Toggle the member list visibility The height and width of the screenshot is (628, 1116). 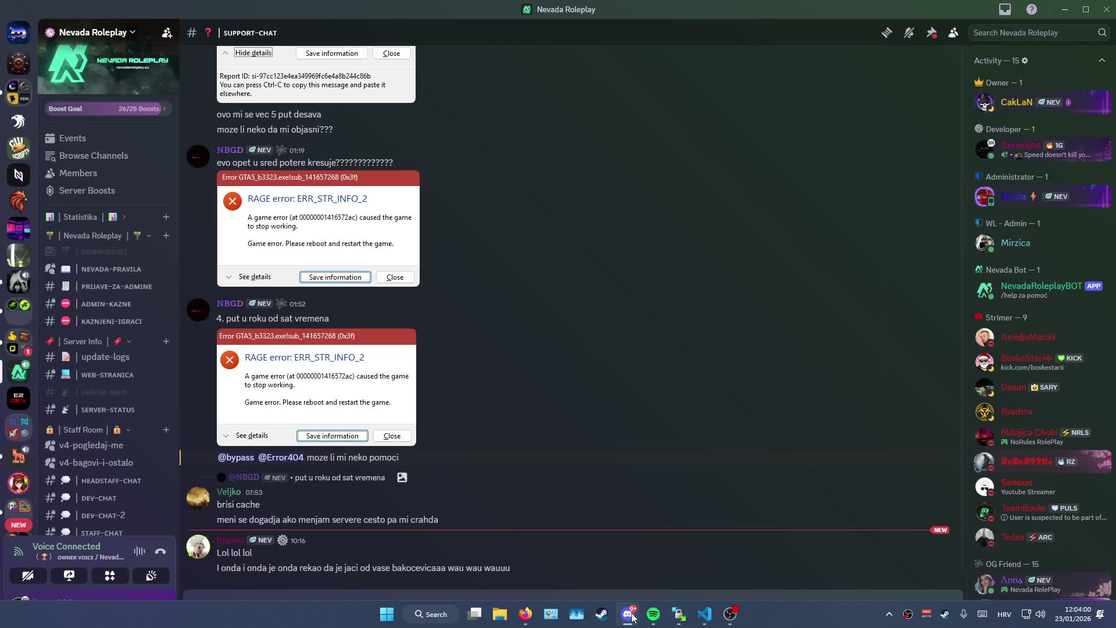(953, 33)
